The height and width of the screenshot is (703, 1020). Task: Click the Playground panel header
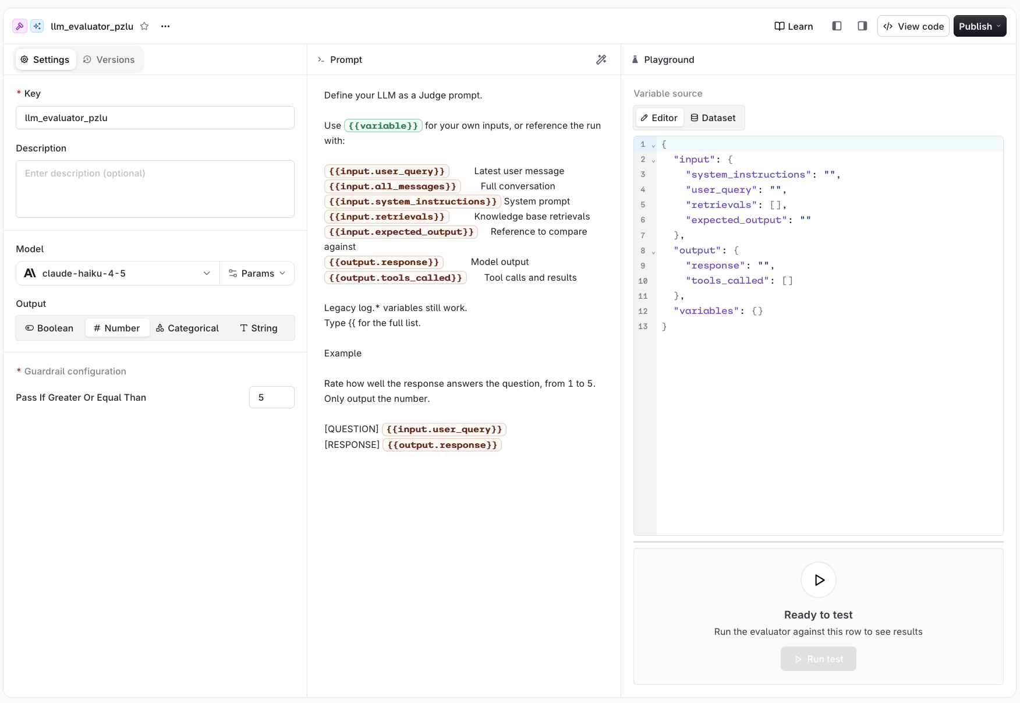(x=663, y=59)
